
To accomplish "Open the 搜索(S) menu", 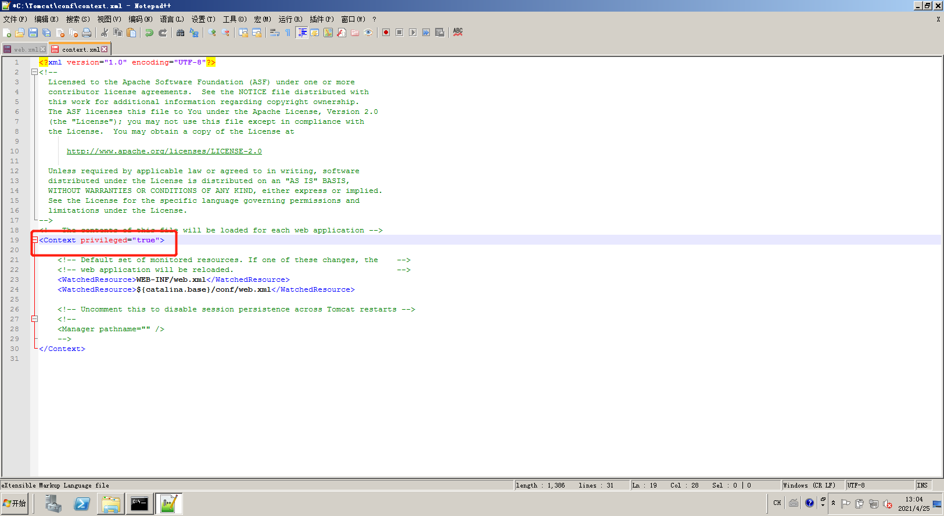I will pyautogui.click(x=78, y=19).
